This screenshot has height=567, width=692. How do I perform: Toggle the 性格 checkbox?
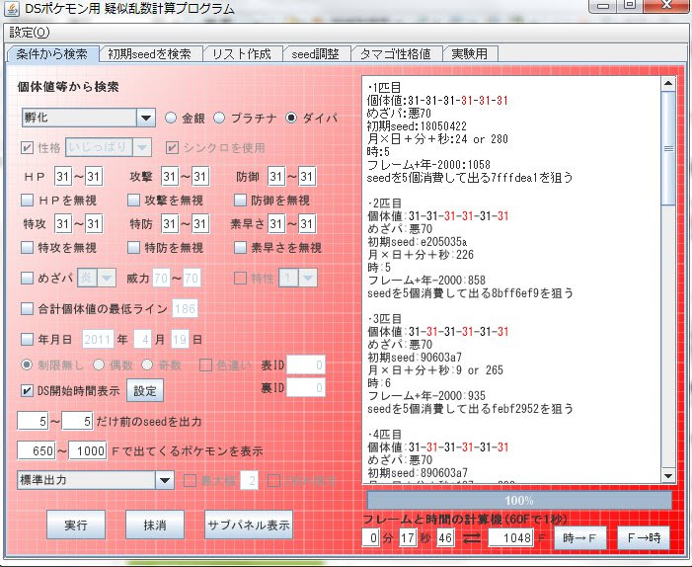(27, 147)
